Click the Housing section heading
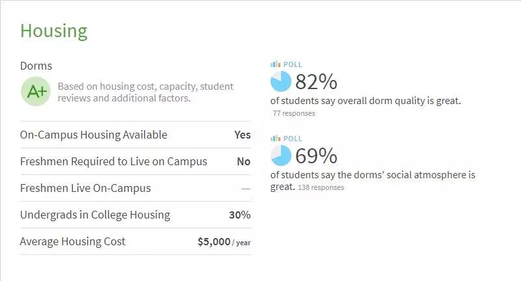The height and width of the screenshot is (281, 521). [53, 31]
